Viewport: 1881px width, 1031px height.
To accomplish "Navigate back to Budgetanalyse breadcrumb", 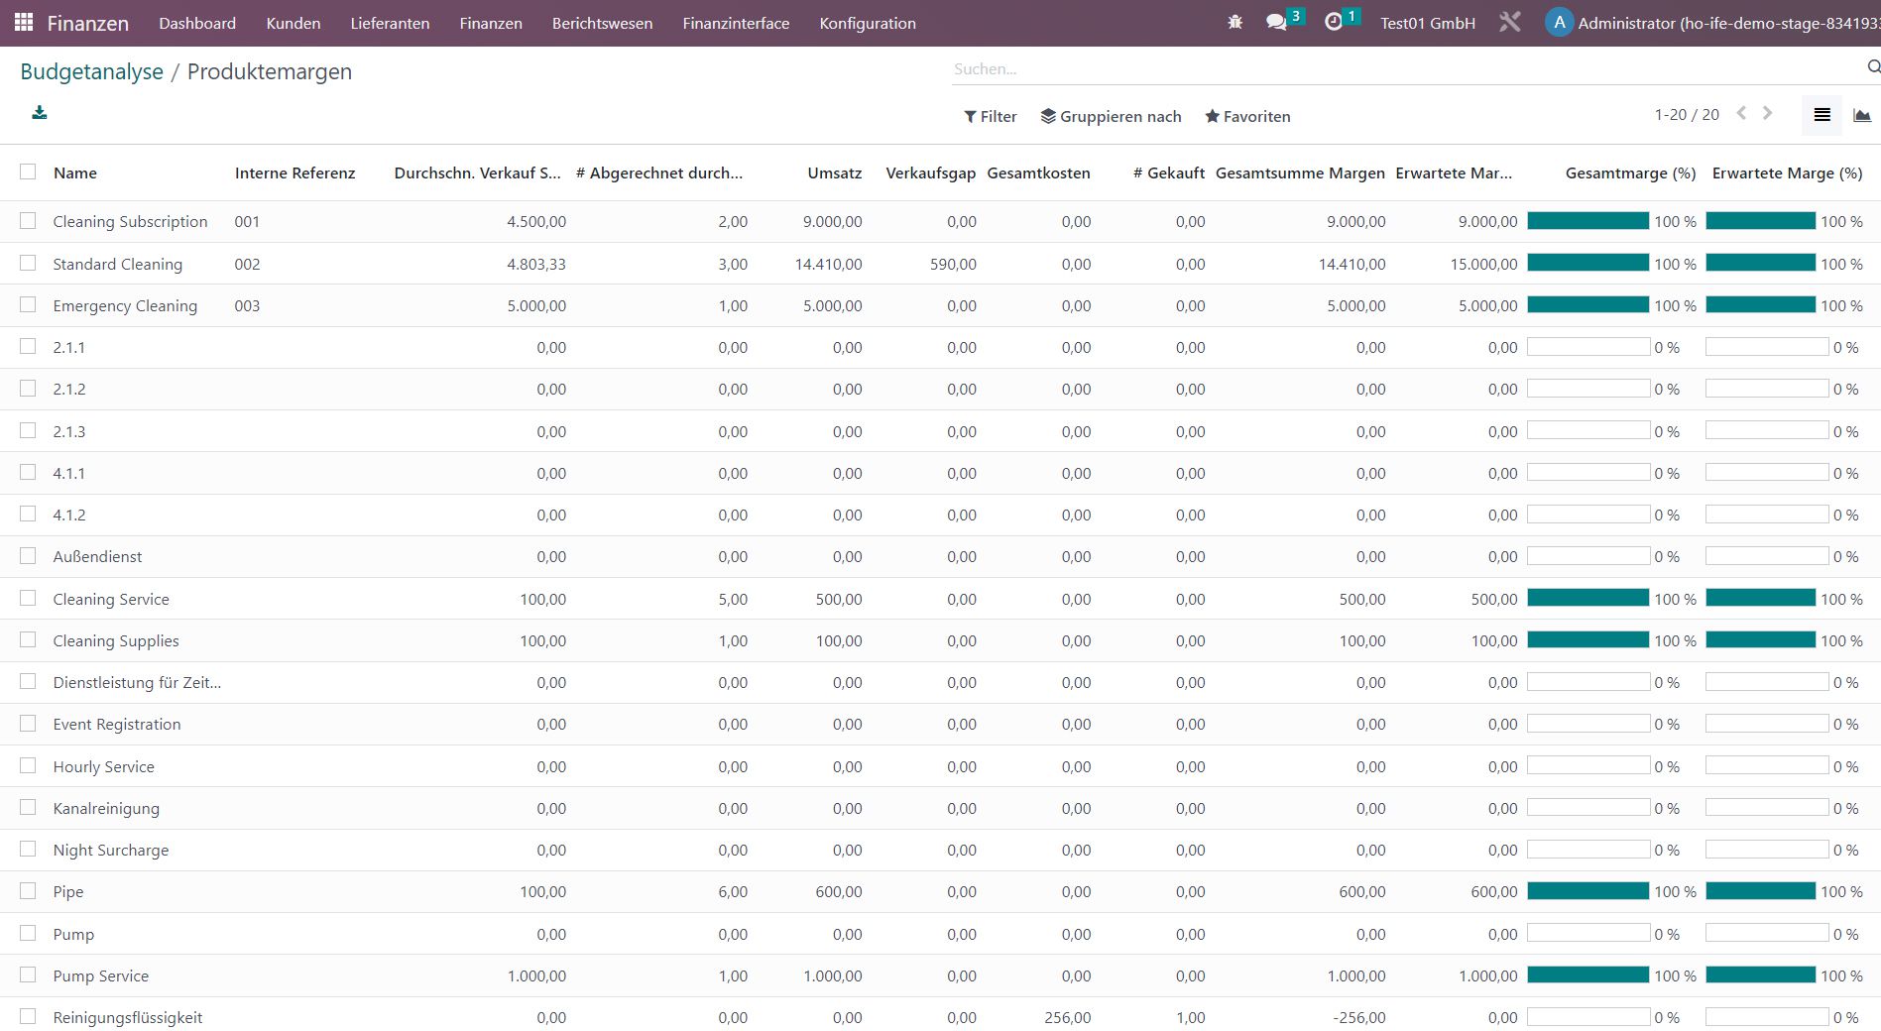I will pos(91,71).
